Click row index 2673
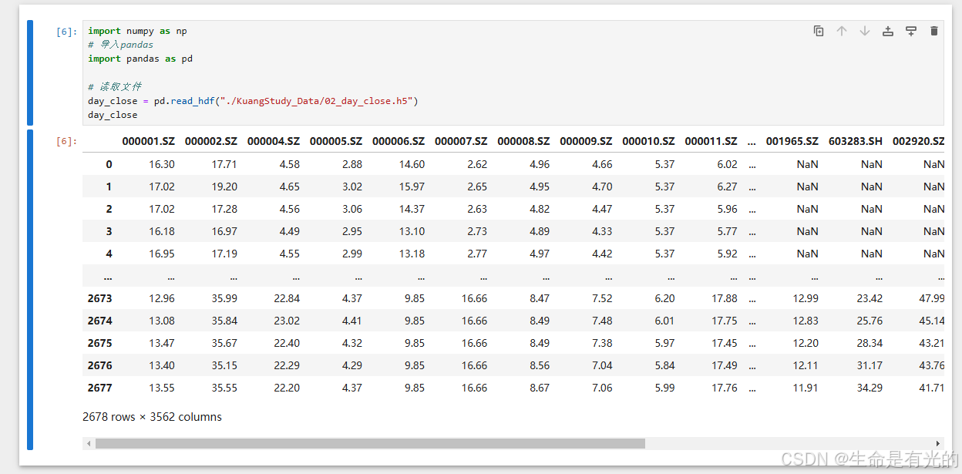This screenshot has height=474, width=962. [99, 298]
